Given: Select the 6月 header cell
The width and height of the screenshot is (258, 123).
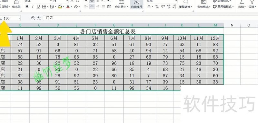Looking at the screenshot, I should tap(114, 38).
